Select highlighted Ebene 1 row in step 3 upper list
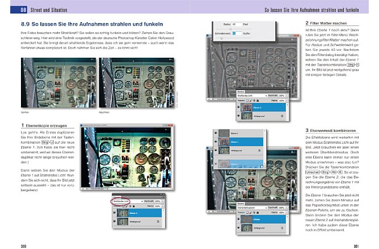The width and height of the screenshot is (379, 249). click(x=241, y=141)
